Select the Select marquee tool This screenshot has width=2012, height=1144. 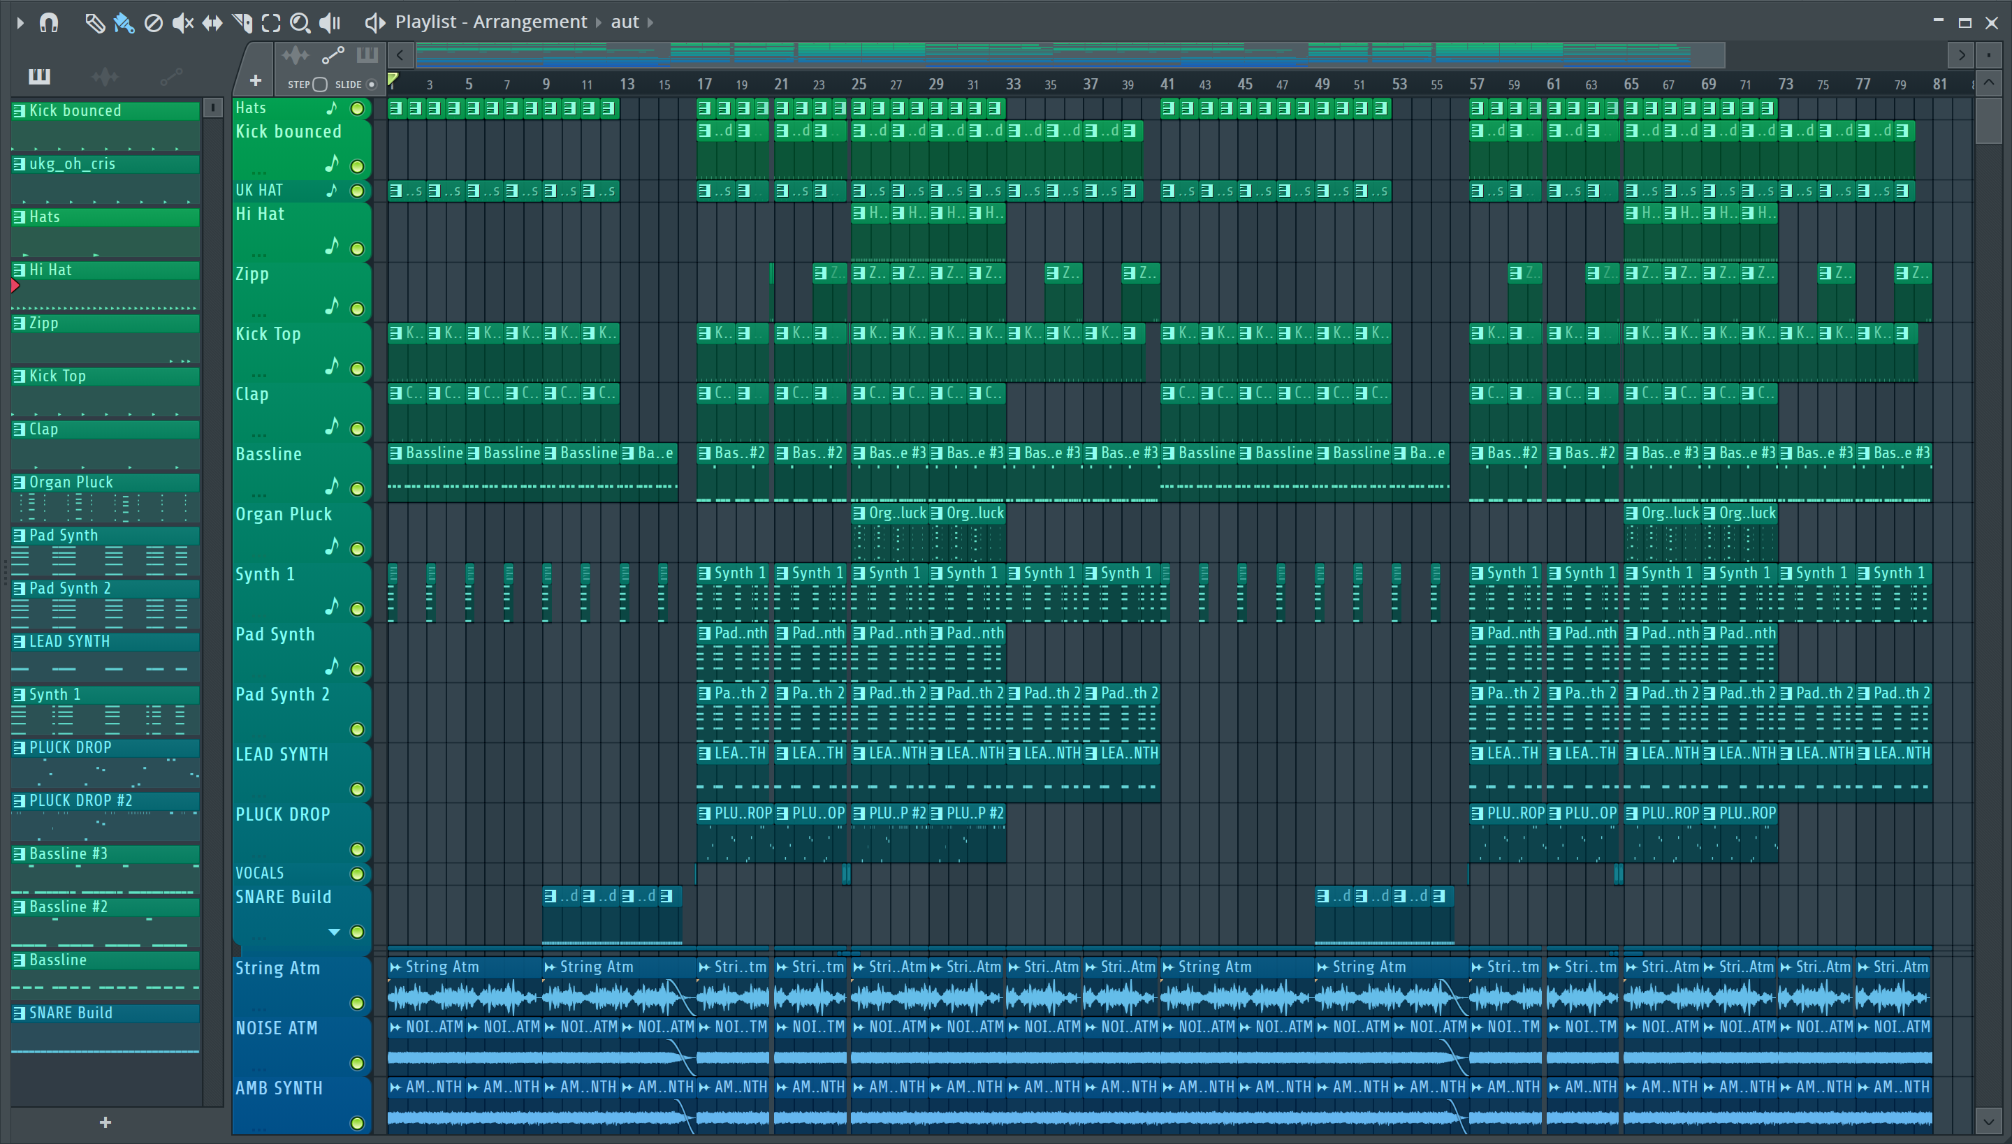271,23
